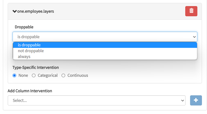Click the plus icon to add a column intervention
Image resolution: width=207 pixels, height=114 pixels.
click(x=196, y=100)
